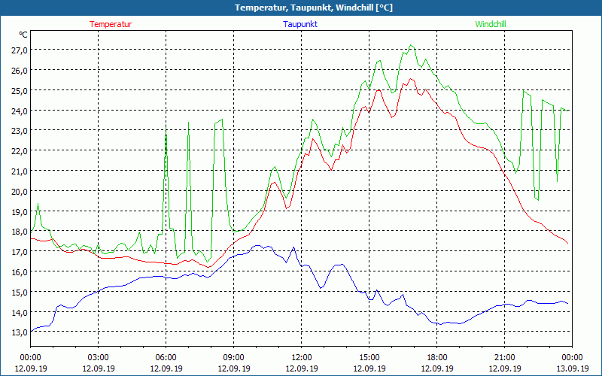Click the 09:00 time axis label
Viewport: 602px width, 376px height.
pyautogui.click(x=234, y=358)
